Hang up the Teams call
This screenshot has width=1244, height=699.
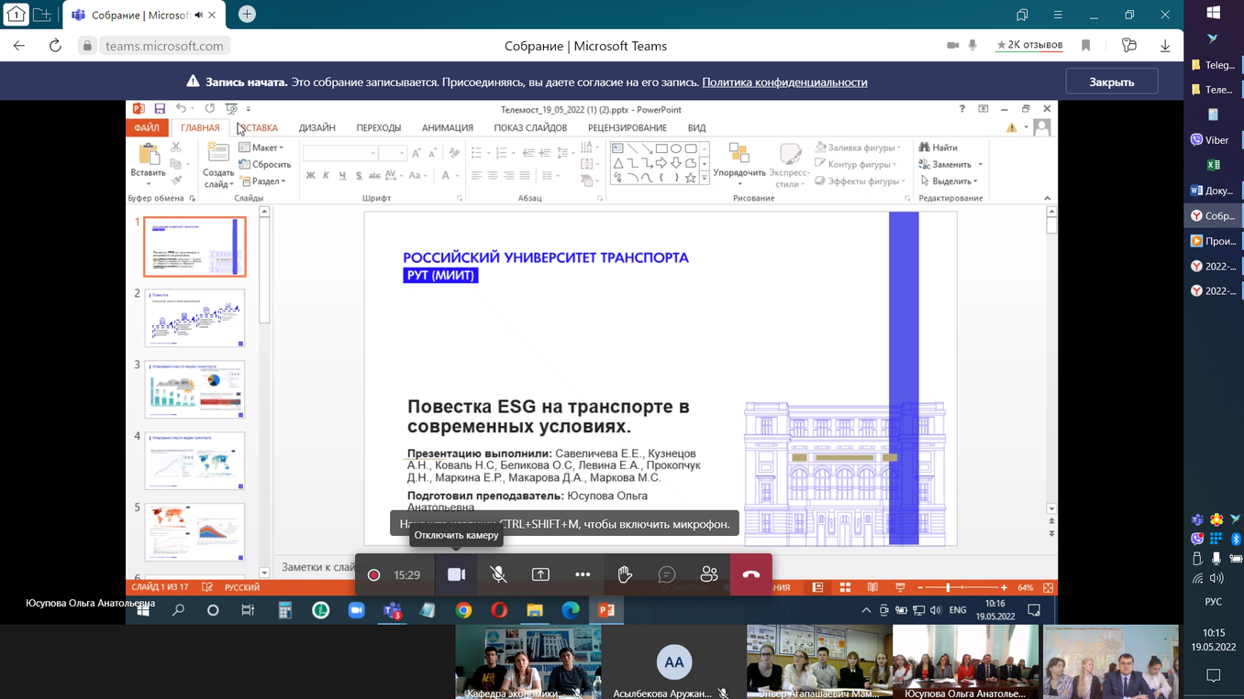point(751,574)
